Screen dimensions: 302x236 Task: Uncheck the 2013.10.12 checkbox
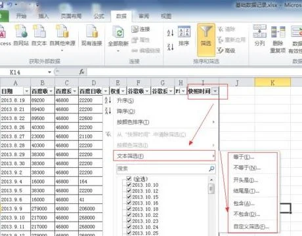pyautogui.click(x=129, y=191)
